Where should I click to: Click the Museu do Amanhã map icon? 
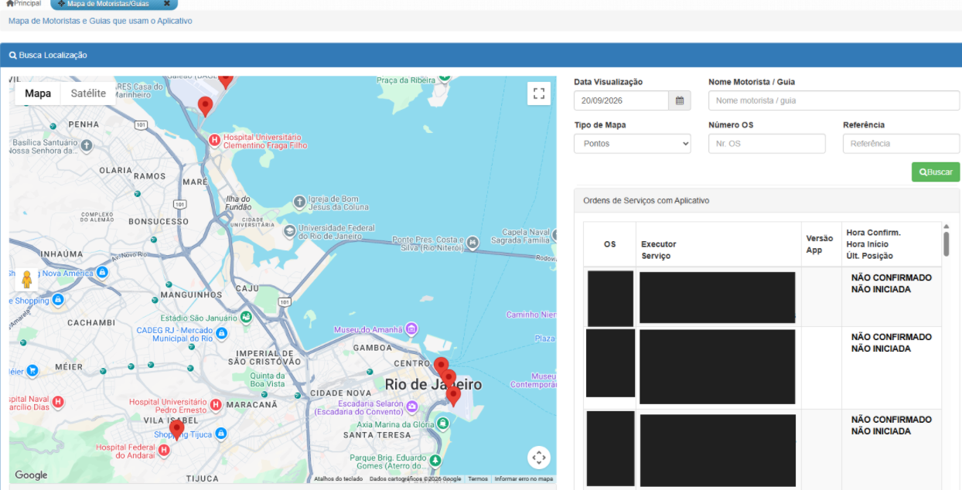tap(411, 330)
